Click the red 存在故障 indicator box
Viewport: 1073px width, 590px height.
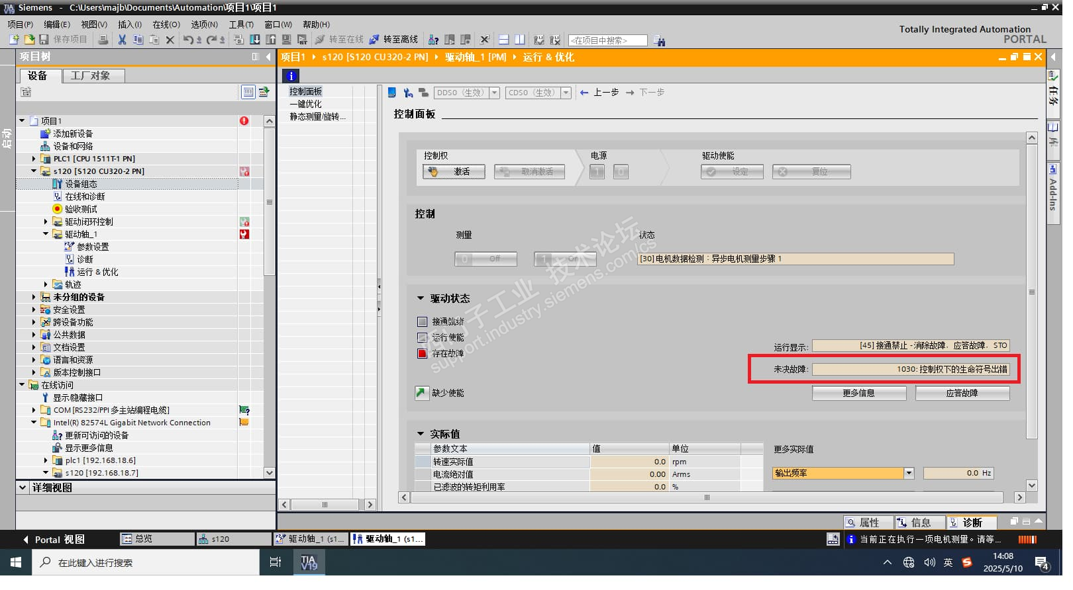(x=422, y=353)
